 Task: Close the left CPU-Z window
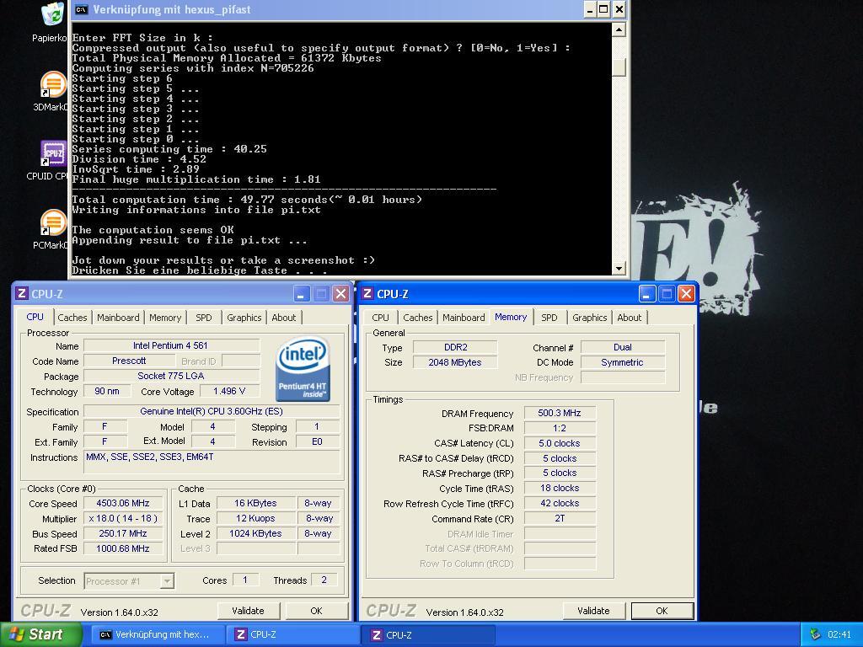point(340,294)
